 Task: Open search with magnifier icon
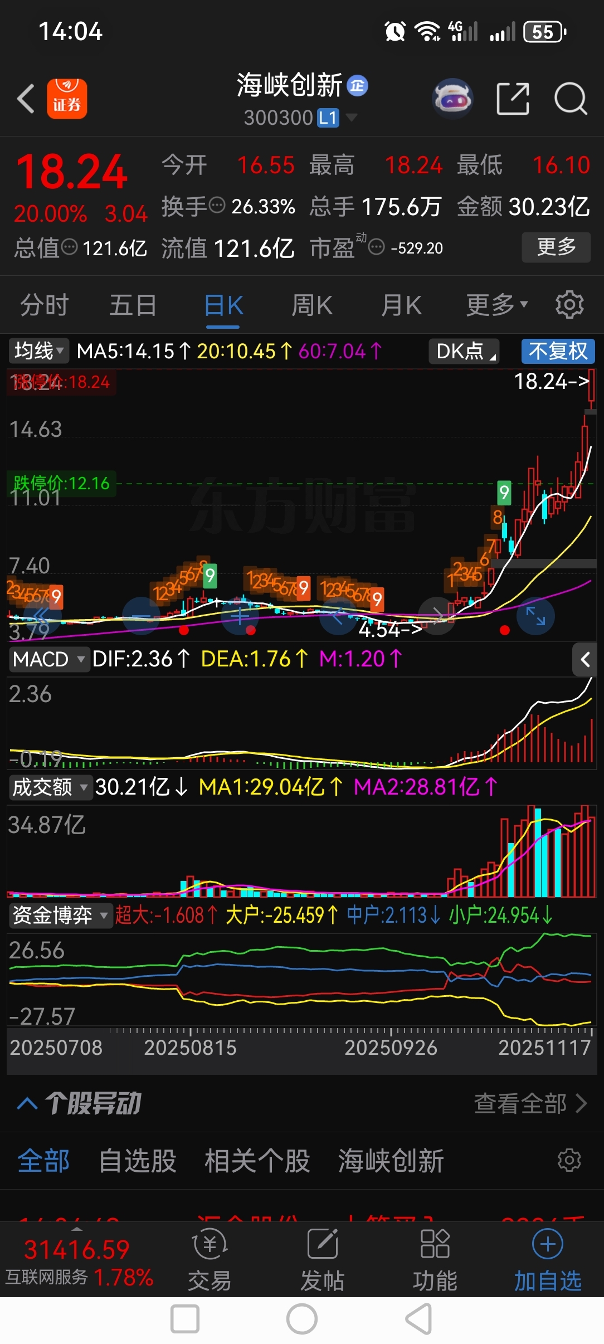coord(571,99)
